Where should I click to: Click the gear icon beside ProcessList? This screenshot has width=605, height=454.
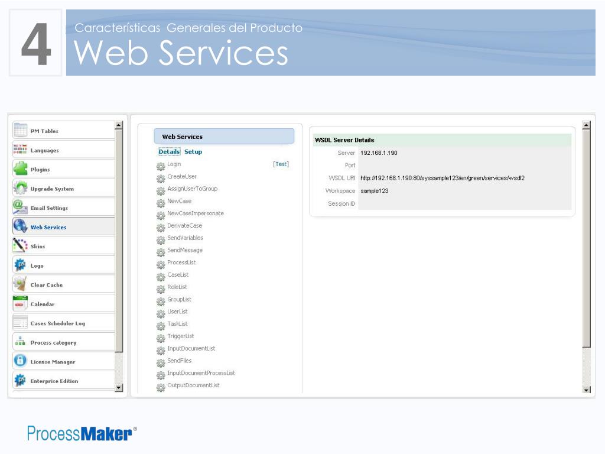[161, 265]
